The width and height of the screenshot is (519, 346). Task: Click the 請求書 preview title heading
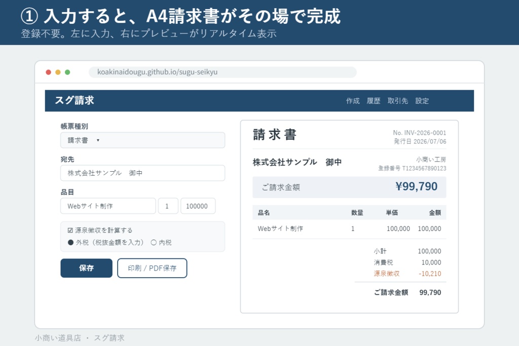[x=274, y=135]
